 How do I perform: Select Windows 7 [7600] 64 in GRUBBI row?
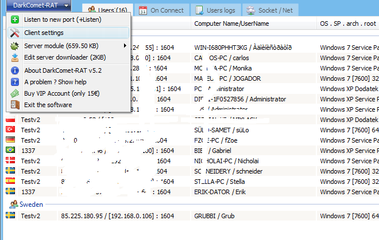click(x=349, y=216)
